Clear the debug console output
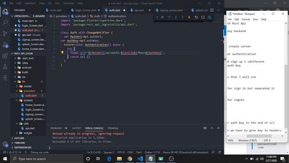 [x=205, y=128]
